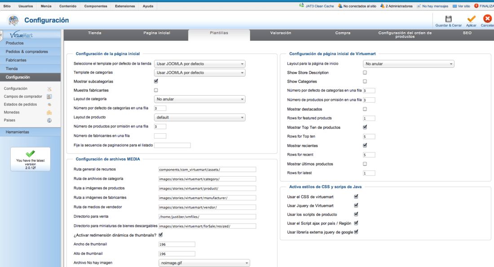Enable Show Categories checkbox

tap(365, 81)
